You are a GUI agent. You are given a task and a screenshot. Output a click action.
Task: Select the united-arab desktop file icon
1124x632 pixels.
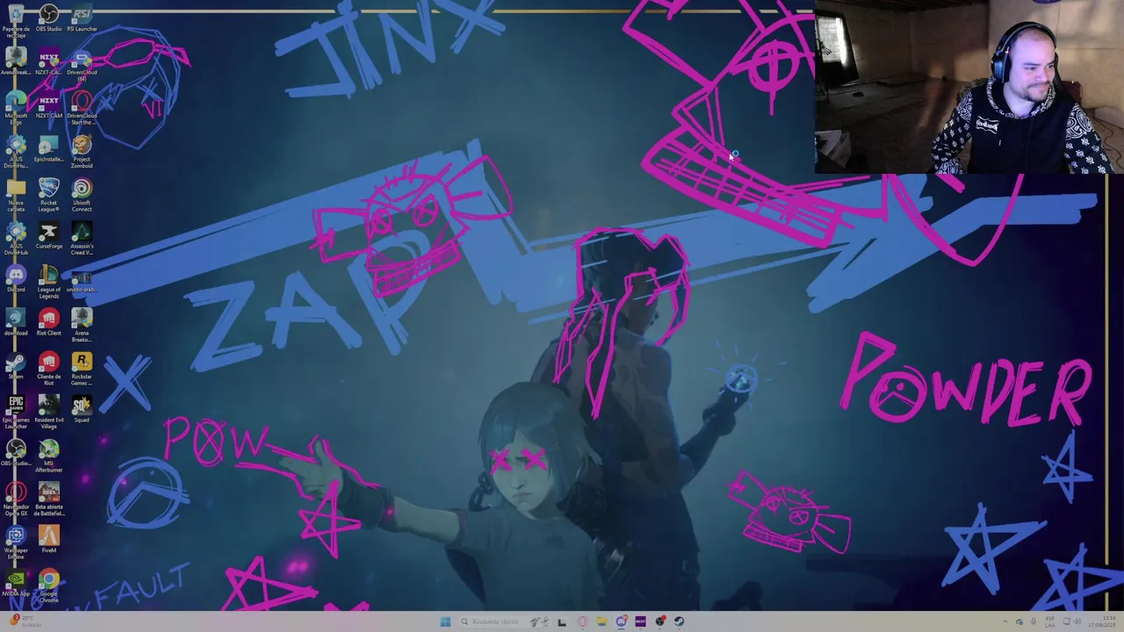click(x=82, y=279)
